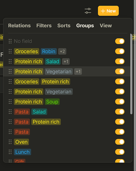
Task: Click the drag handle for Groceries Robin group
Action: point(10,51)
